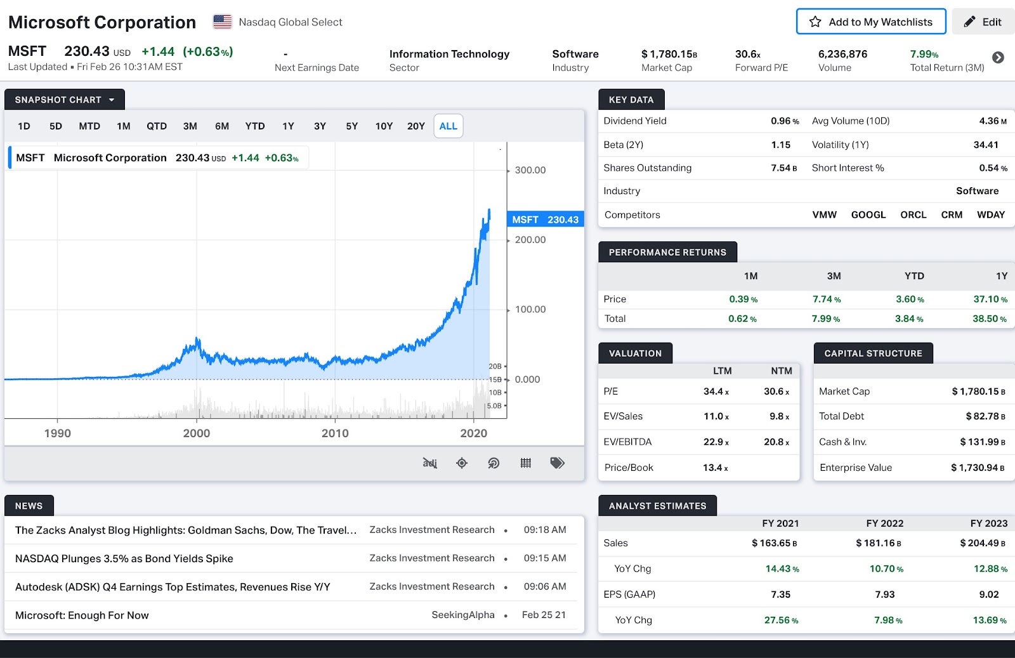Open the Zacks Analyst Blog Highlights article

(186, 530)
